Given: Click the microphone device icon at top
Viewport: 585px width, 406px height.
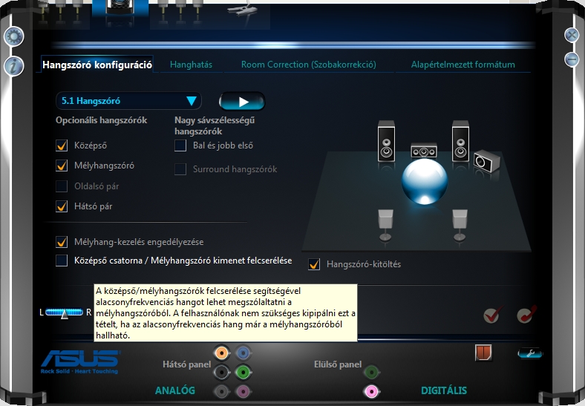Looking at the screenshot, I should [242, 10].
